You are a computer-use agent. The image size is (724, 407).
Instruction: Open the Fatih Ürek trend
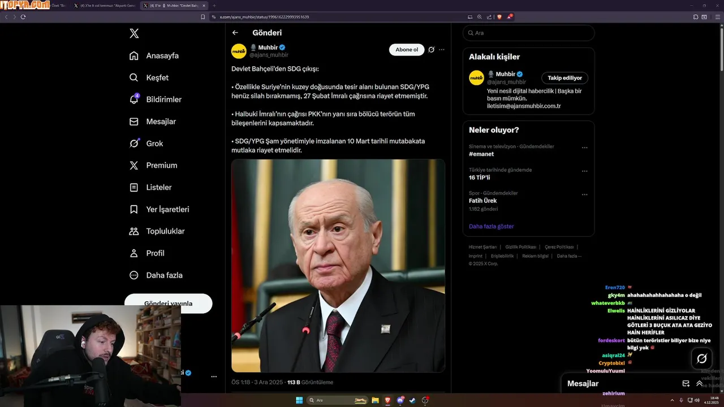click(x=482, y=201)
